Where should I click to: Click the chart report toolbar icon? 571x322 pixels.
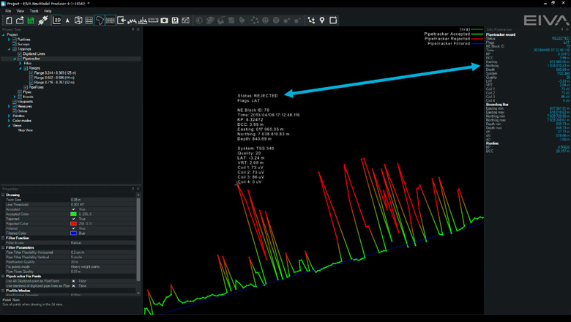[185, 20]
